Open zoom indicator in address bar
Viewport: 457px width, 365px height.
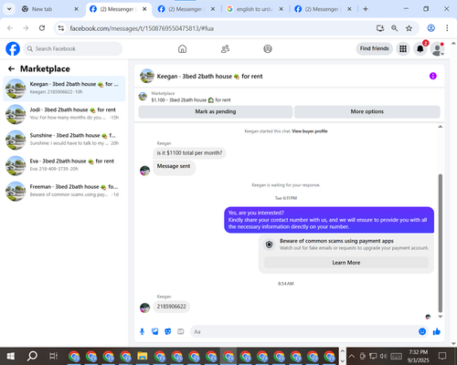(395, 28)
